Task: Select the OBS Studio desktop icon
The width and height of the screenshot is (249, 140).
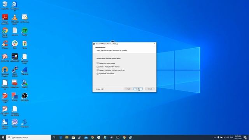Action: tap(25, 97)
